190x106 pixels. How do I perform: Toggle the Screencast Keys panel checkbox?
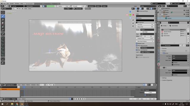click(x=138, y=11)
